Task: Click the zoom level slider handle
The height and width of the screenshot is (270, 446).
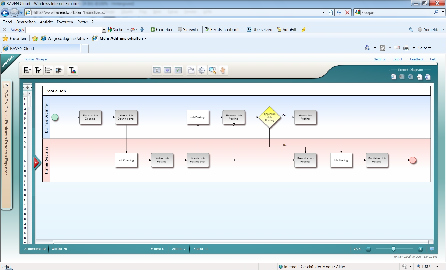Action: click(393, 249)
